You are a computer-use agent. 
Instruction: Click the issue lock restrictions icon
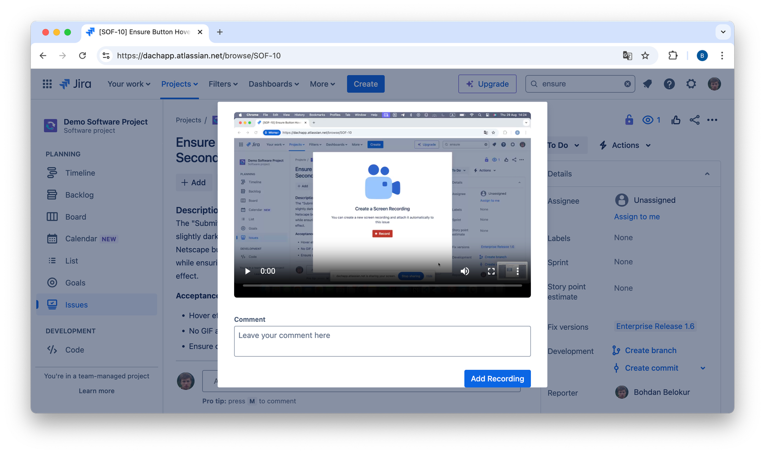click(629, 120)
